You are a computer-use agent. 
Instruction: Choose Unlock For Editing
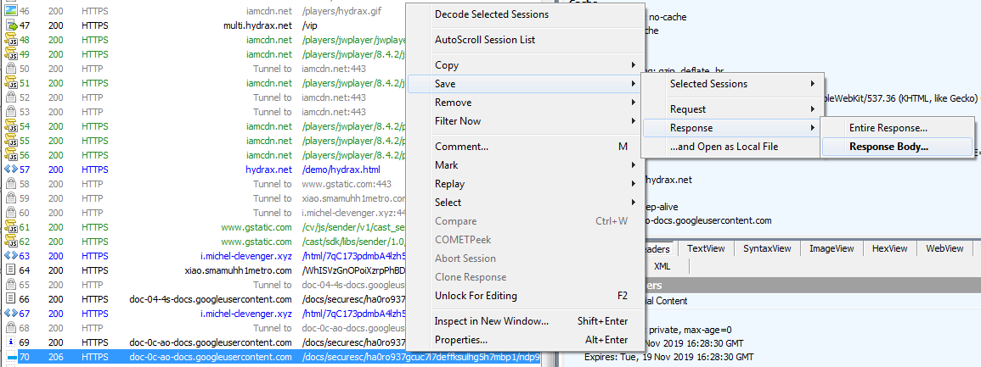pos(526,296)
